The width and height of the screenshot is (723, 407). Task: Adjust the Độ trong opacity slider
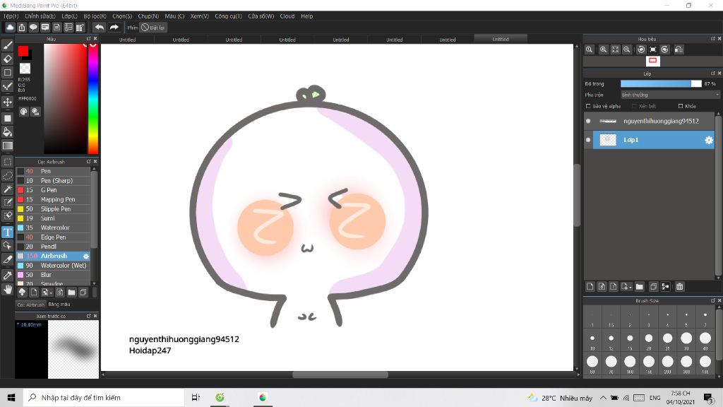pyautogui.click(x=661, y=83)
